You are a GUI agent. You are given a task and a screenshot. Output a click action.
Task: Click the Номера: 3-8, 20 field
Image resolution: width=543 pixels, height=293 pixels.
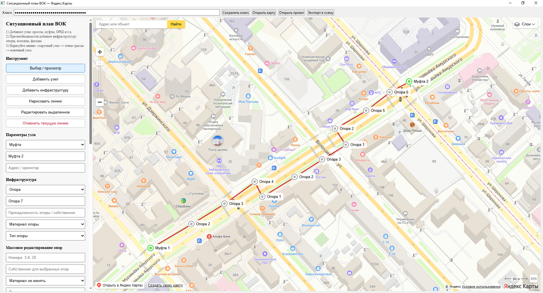pos(45,258)
